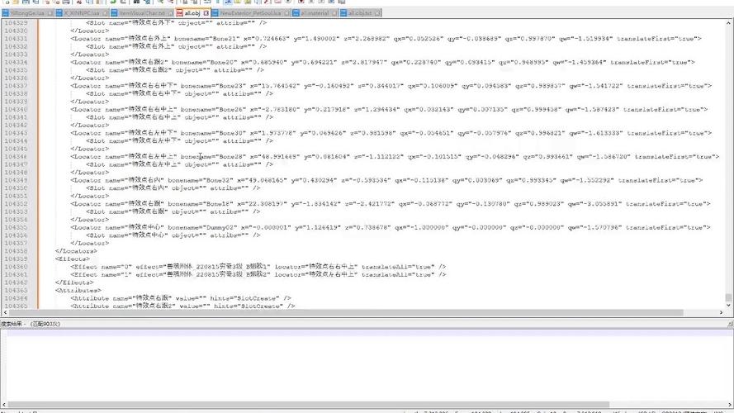Click the horizontal scrollbar left arrow
This screenshot has width=734, height=413.
pos(4,312)
